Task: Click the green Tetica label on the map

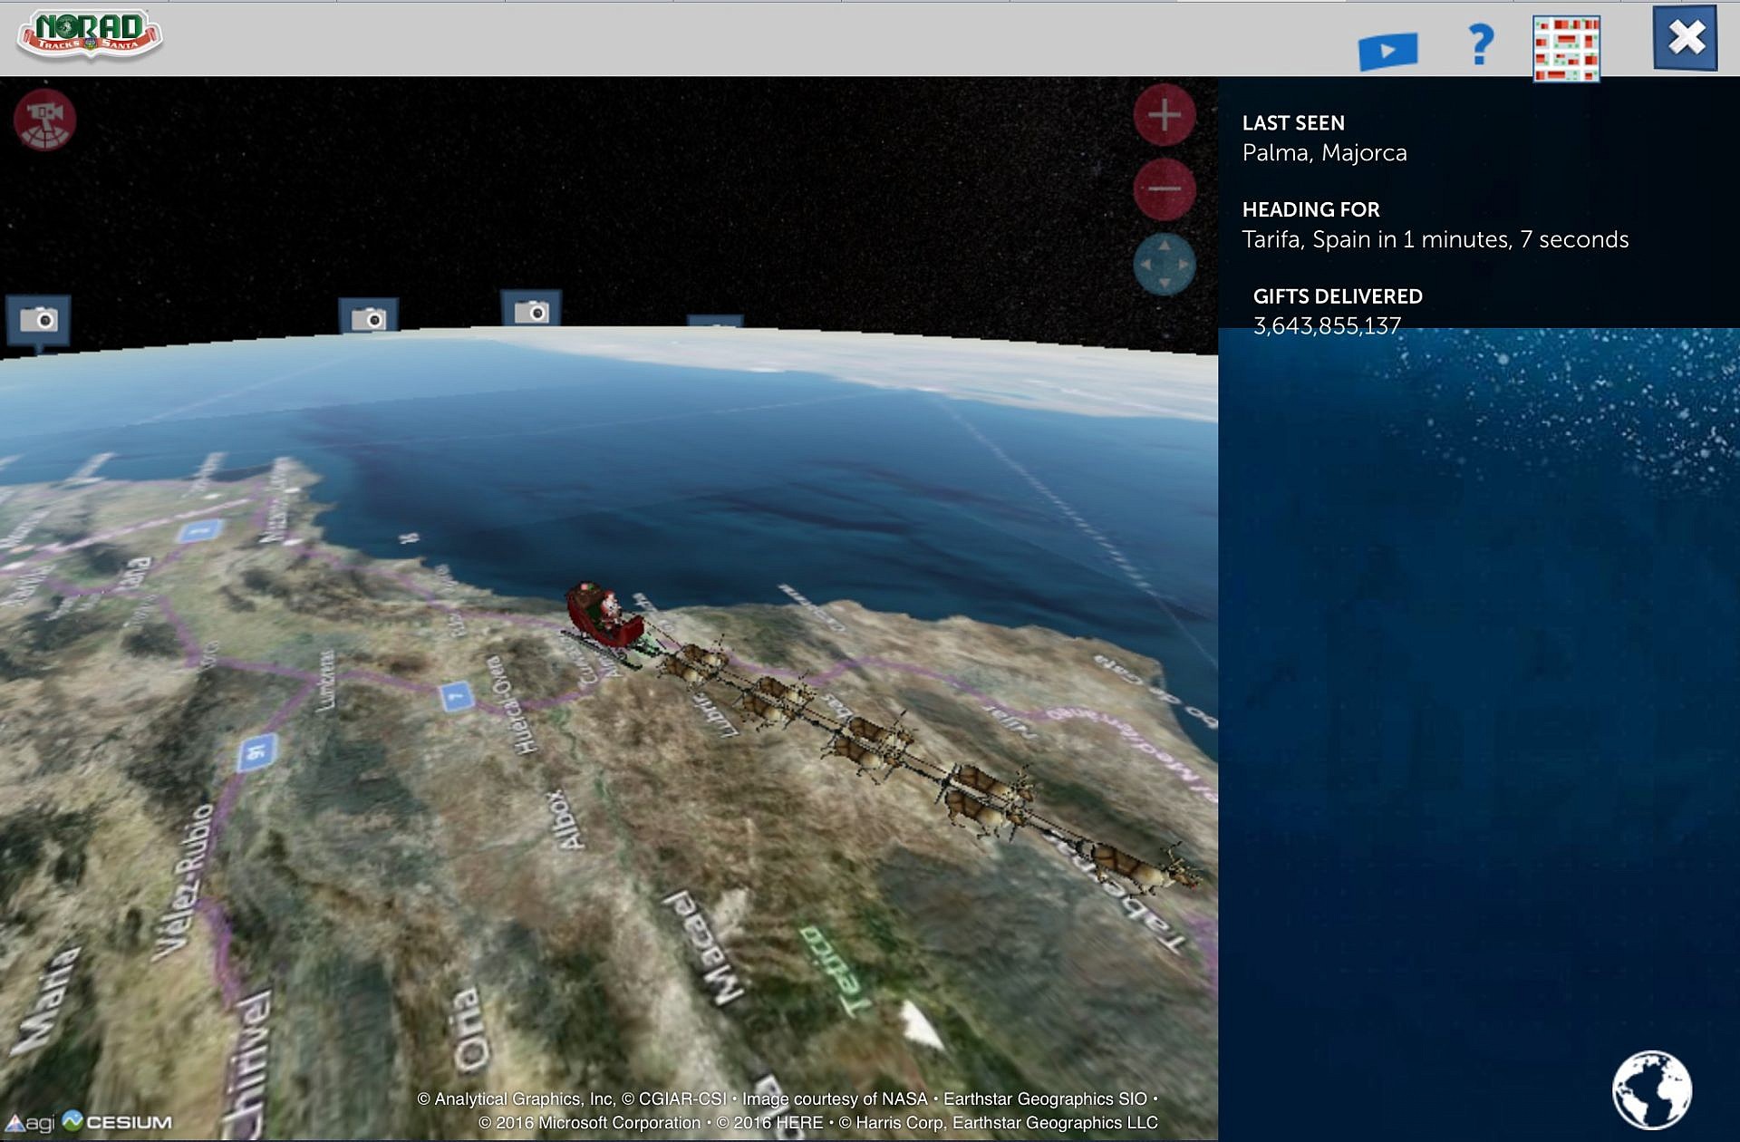Action: (837, 971)
